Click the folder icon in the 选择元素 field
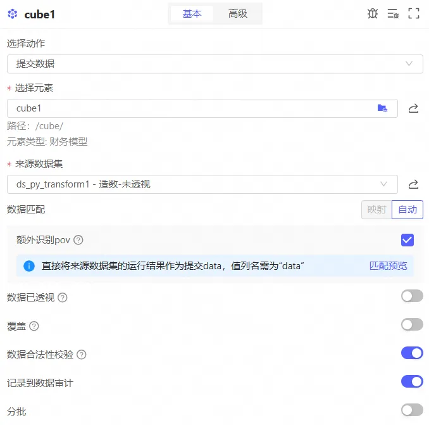 [x=382, y=108]
